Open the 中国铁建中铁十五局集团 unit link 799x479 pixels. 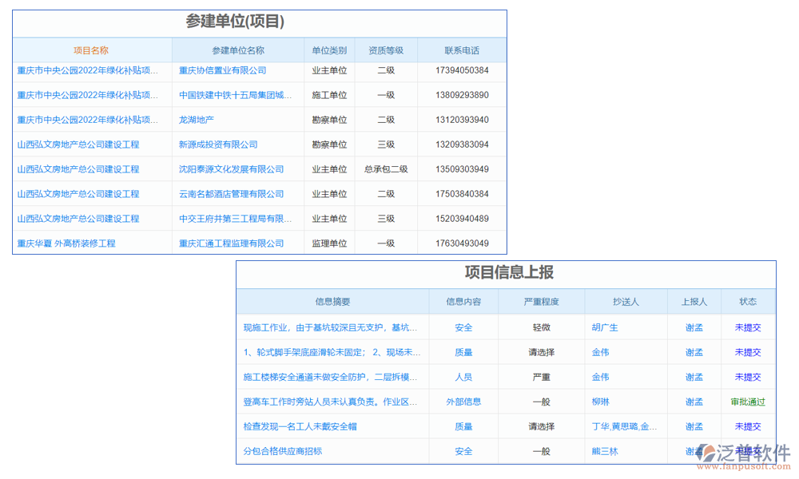(236, 94)
